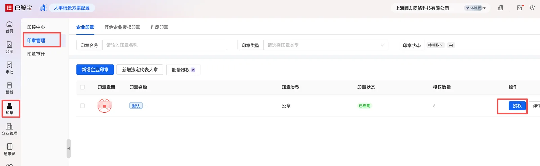The height and width of the screenshot is (166, 540).
Task: Click the 授权 button for the 公章 row
Action: point(517,106)
